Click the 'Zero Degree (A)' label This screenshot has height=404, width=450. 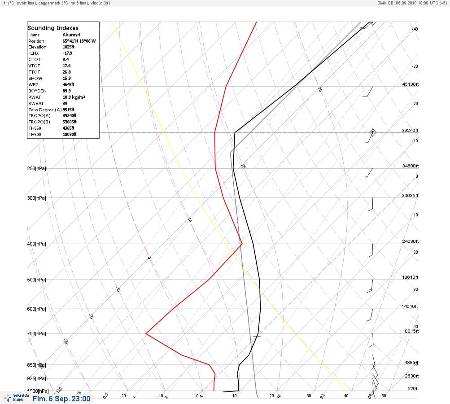(45, 110)
